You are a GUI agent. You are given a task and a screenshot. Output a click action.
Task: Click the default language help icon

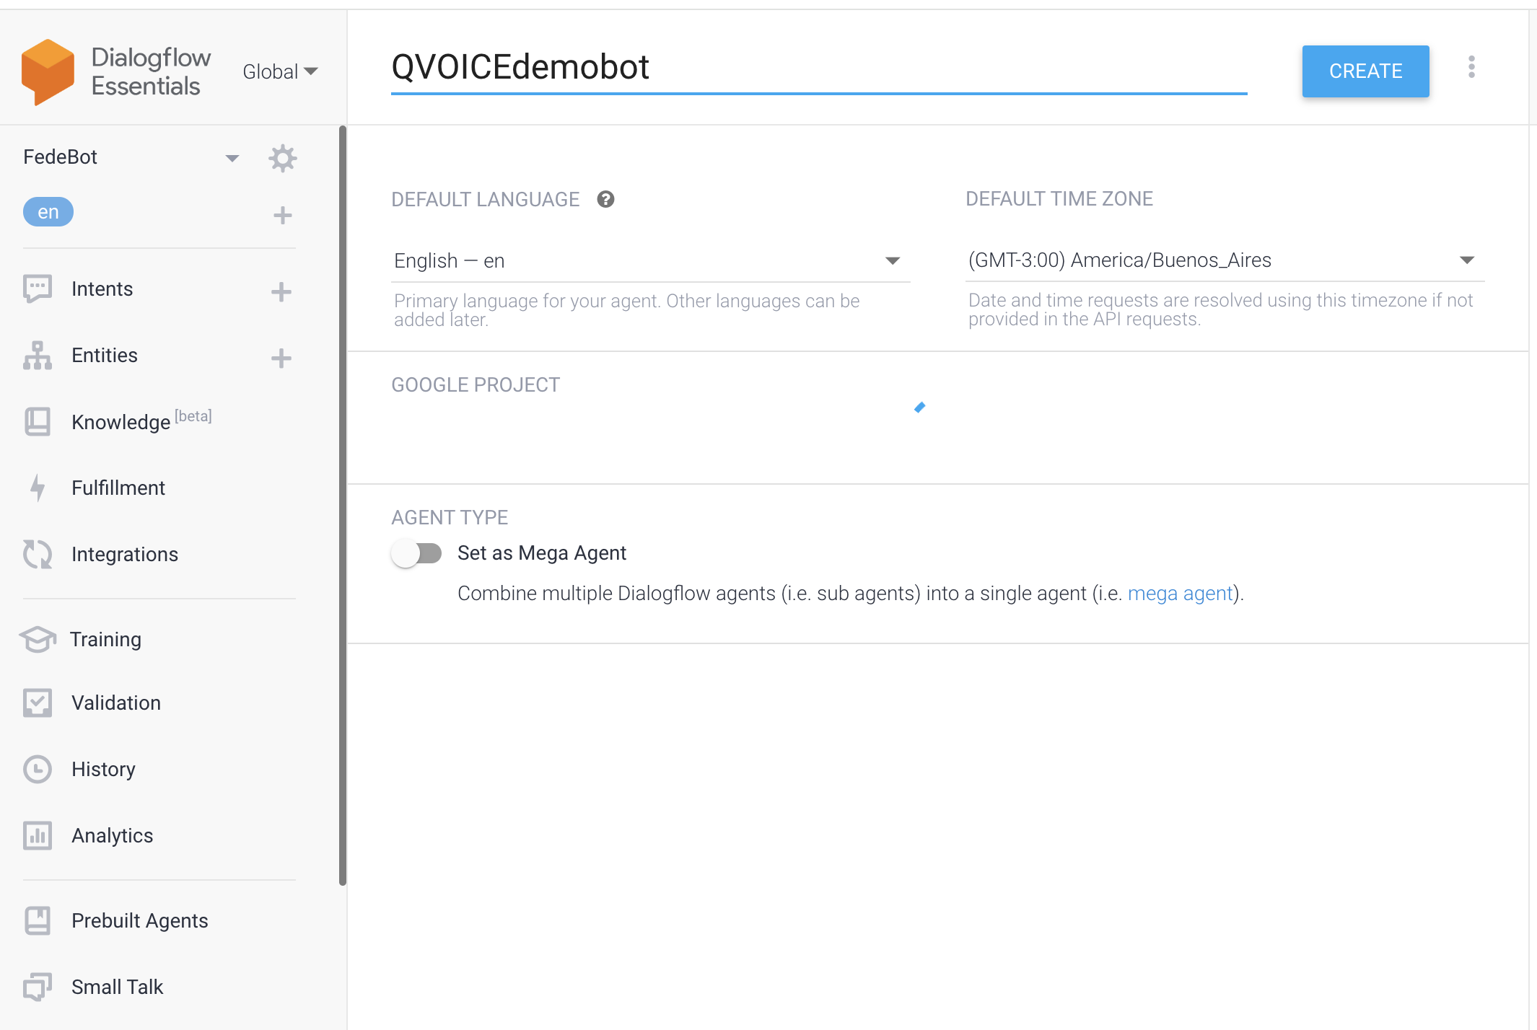click(605, 200)
